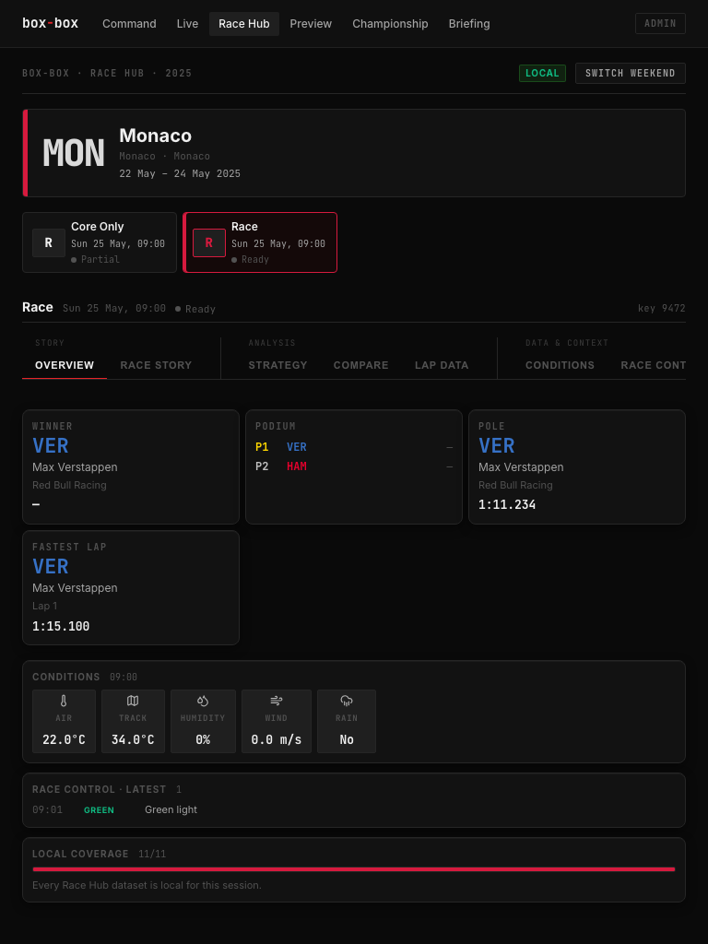Viewport: 708px width, 944px height.
Task: Open the Lap Data tab
Action: click(x=442, y=365)
